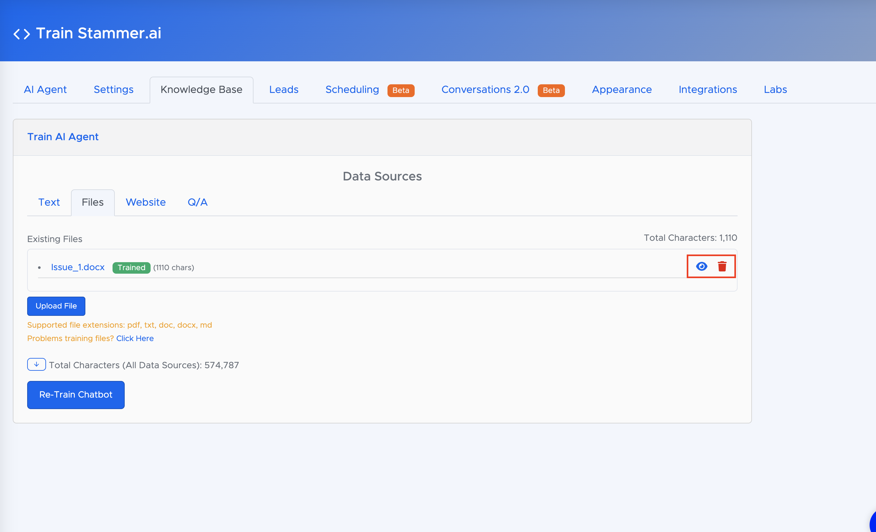
Task: Expand the total characters breakdown arrow
Action: pyautogui.click(x=36, y=364)
